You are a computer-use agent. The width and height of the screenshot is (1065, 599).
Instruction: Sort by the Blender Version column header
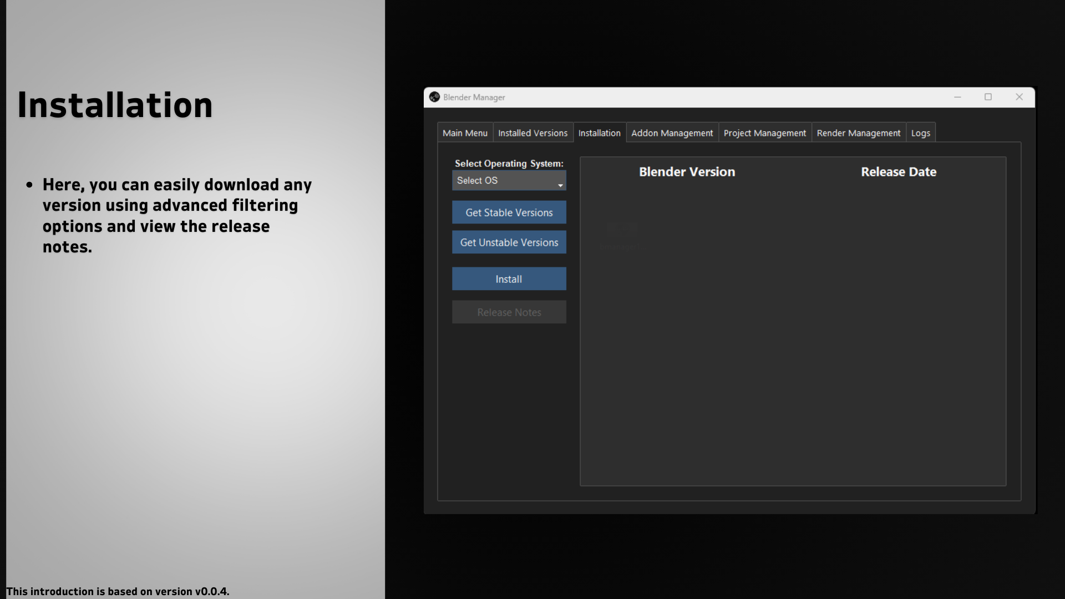(687, 172)
